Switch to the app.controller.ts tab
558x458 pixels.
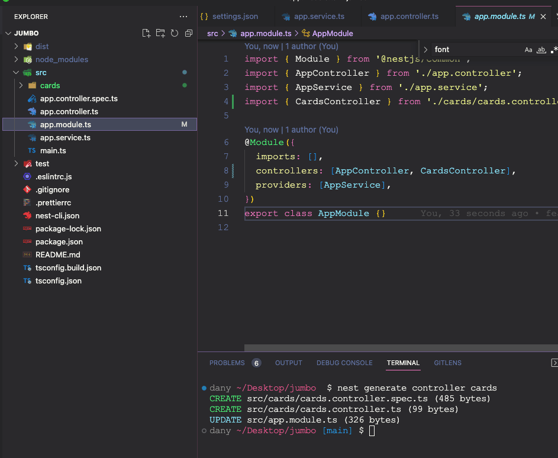[409, 17]
